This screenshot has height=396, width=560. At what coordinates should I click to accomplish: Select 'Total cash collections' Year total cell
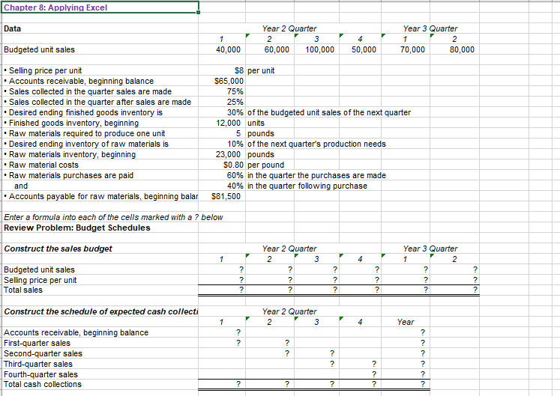point(406,384)
